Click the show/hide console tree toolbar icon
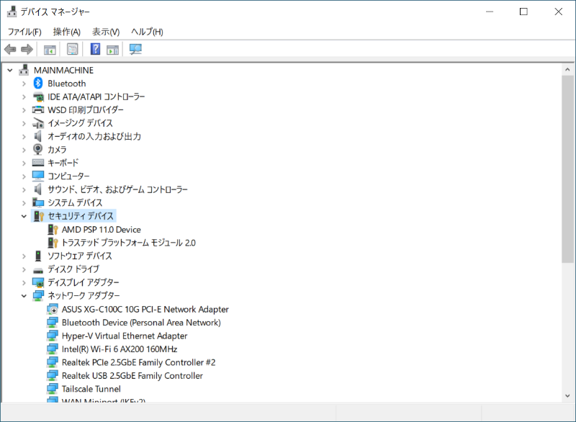The height and width of the screenshot is (422, 576). pyautogui.click(x=50, y=50)
